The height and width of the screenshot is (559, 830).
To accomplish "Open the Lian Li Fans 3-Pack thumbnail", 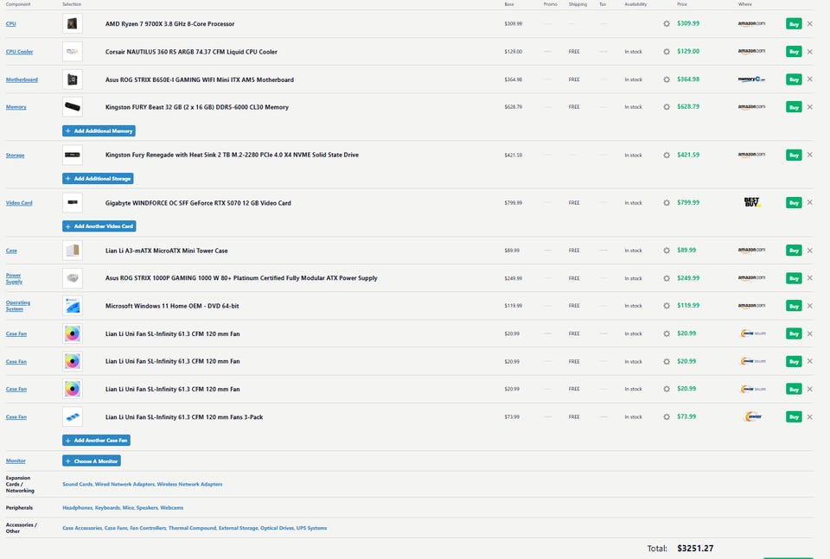I will 73,416.
